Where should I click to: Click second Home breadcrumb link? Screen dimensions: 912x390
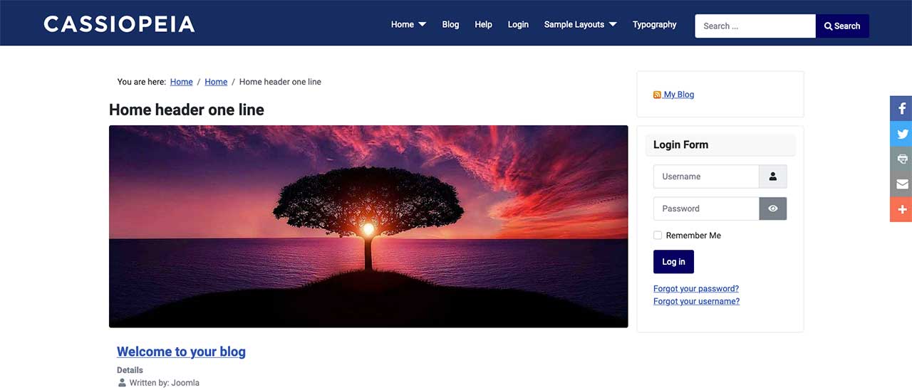(216, 82)
